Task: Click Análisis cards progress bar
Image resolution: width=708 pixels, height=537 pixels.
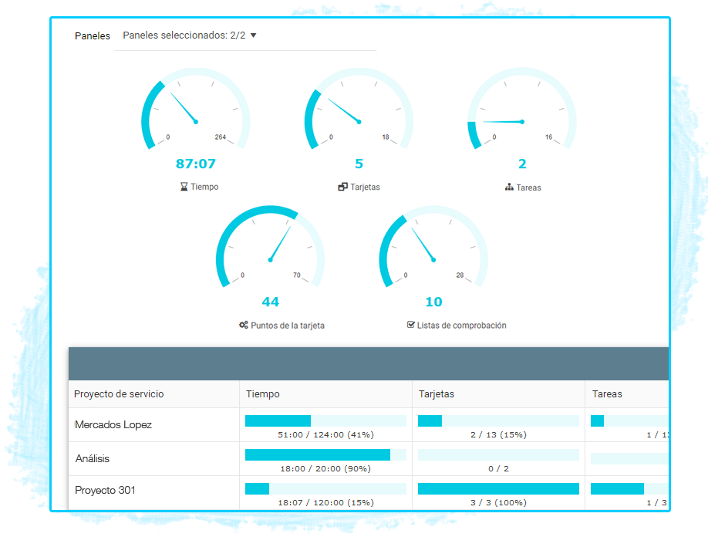Action: tap(498, 454)
